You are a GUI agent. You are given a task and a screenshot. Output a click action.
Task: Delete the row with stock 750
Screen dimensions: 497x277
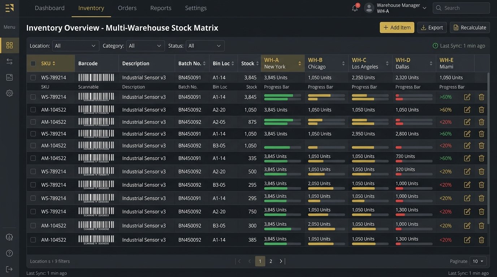click(x=481, y=211)
